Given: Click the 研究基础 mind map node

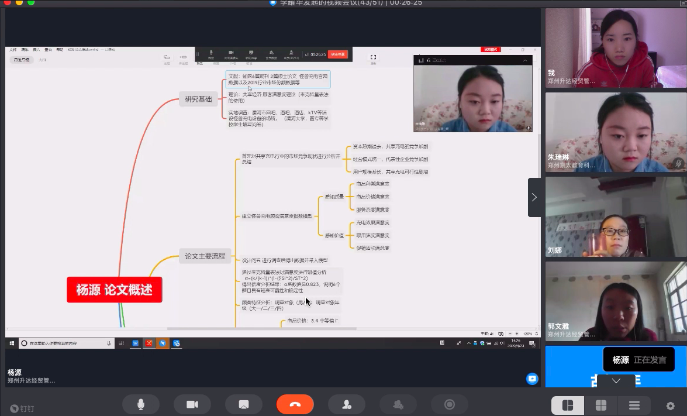Looking at the screenshot, I should pos(199,99).
